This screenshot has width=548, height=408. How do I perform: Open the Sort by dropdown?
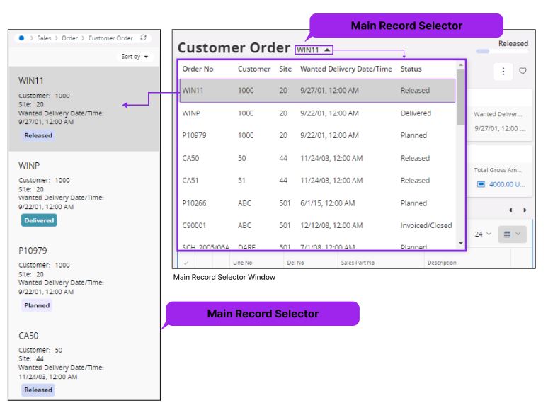tap(135, 57)
